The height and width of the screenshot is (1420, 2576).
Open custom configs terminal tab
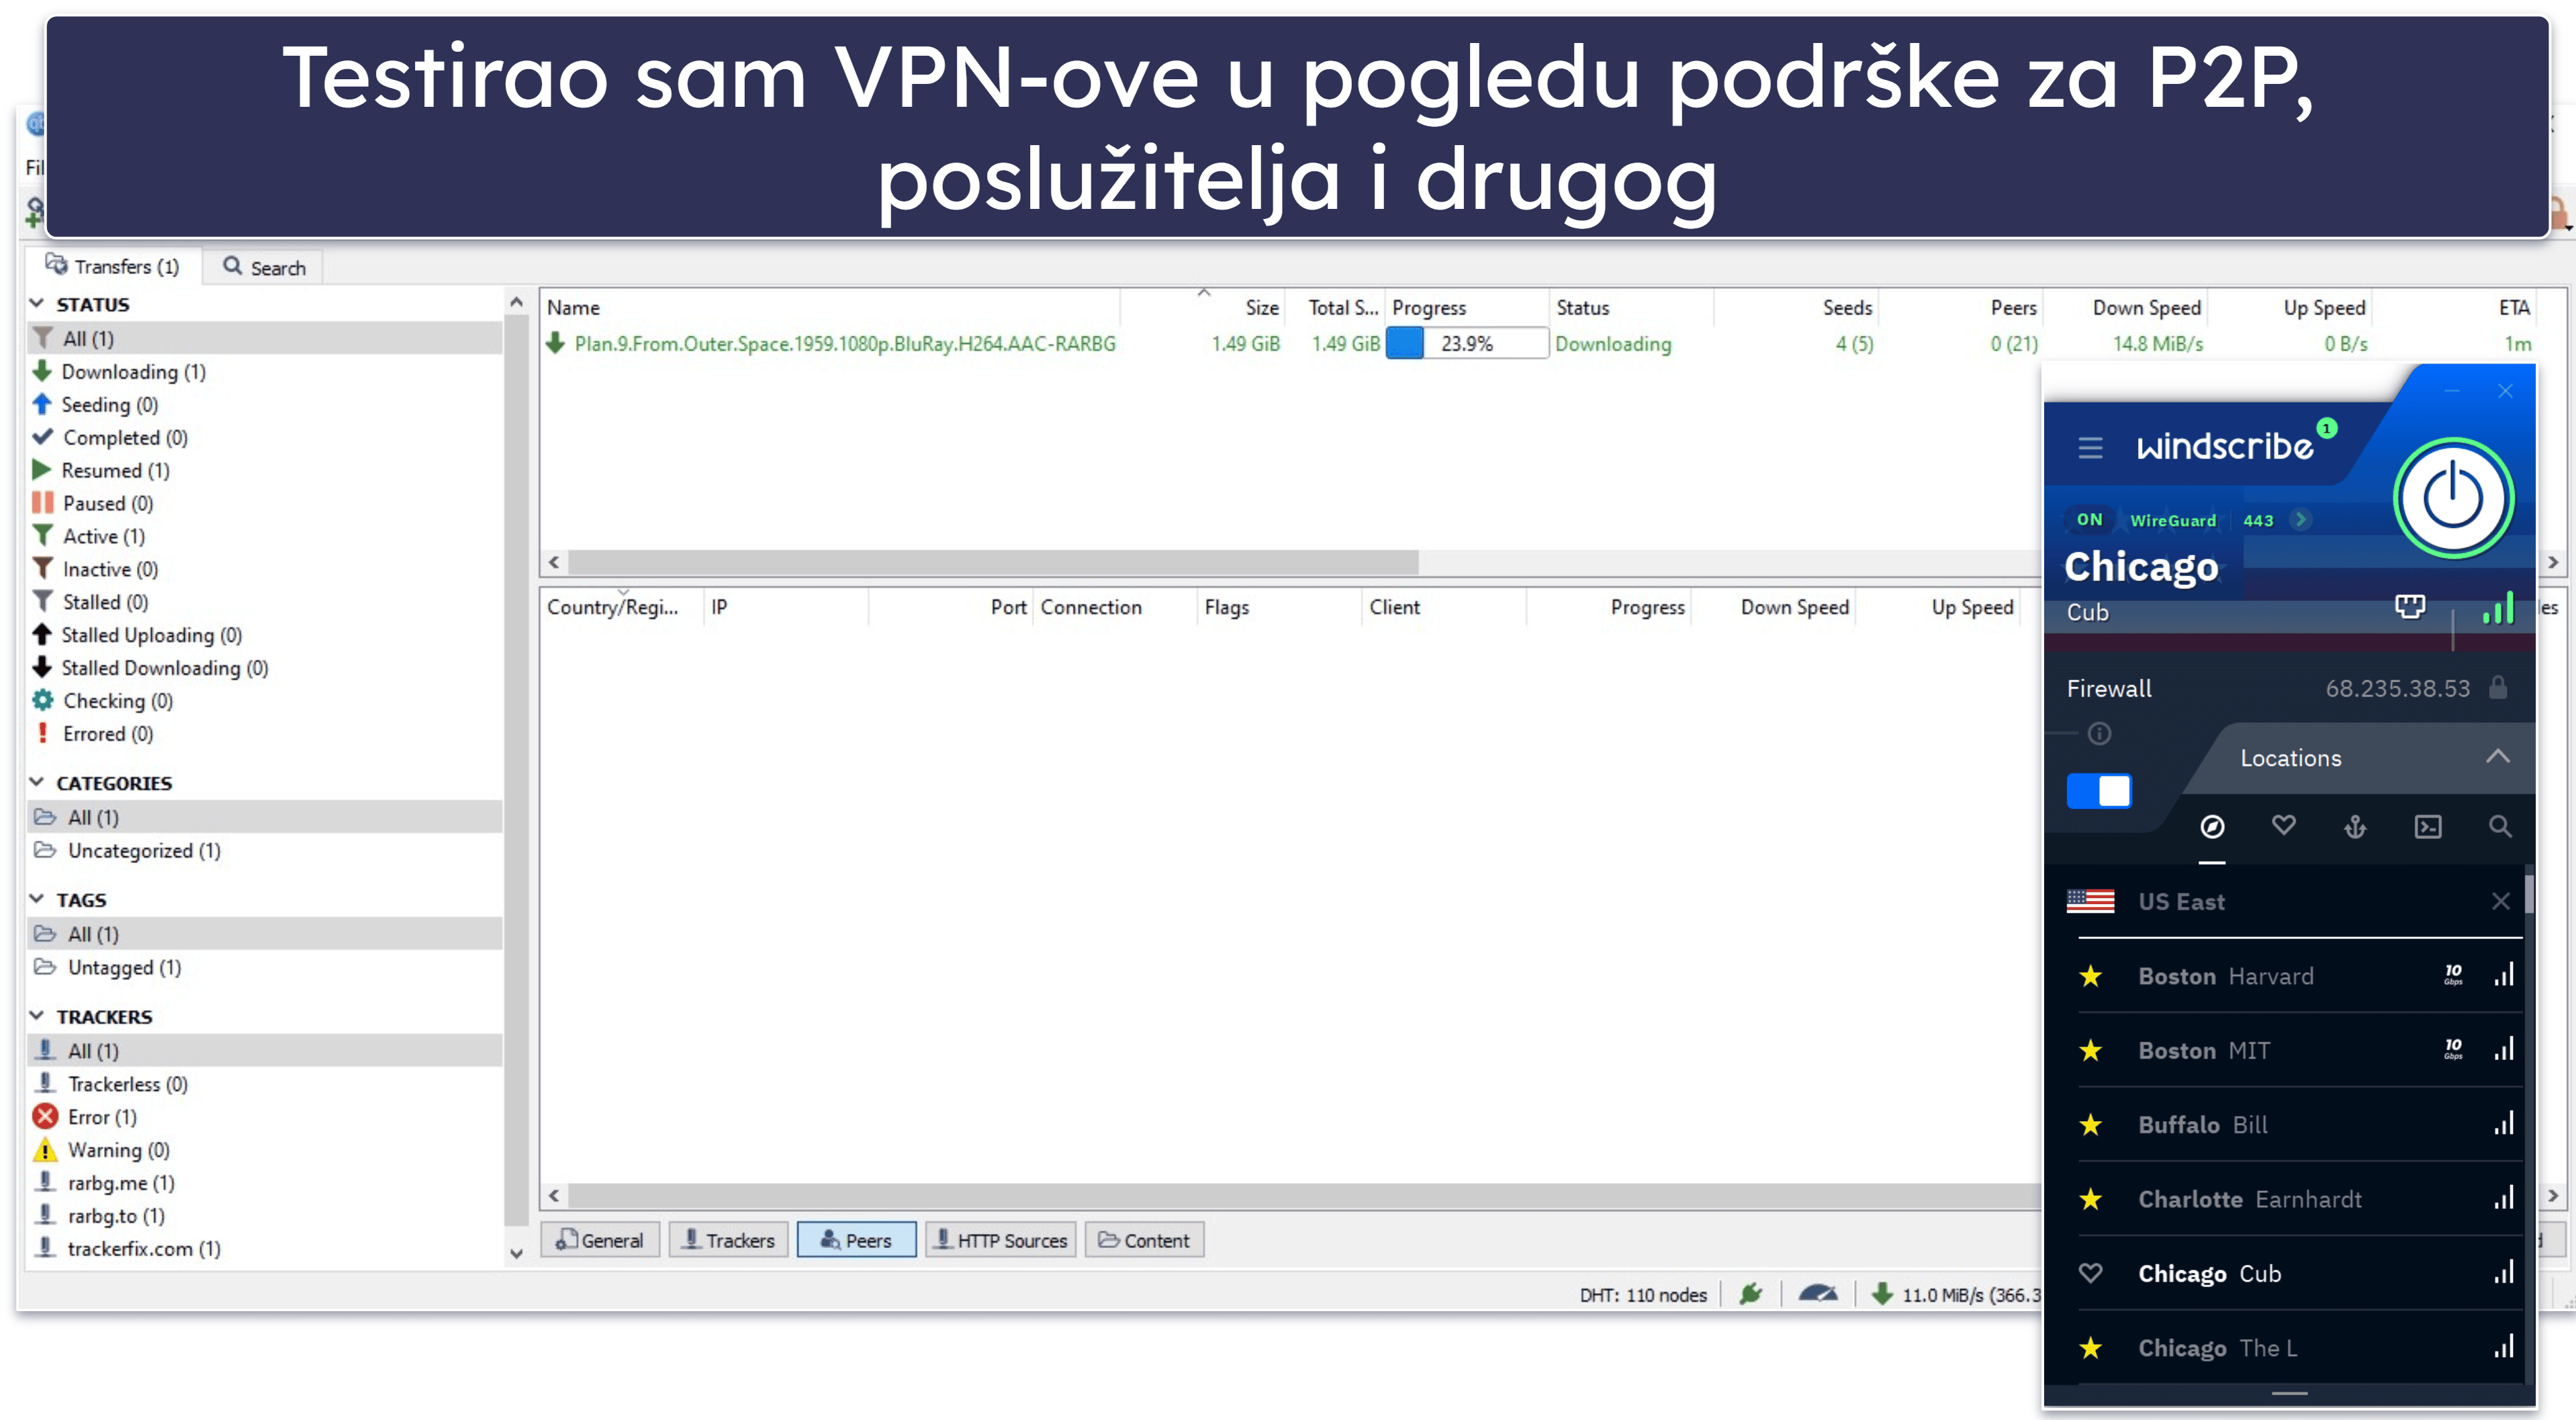pyautogui.click(x=2427, y=827)
